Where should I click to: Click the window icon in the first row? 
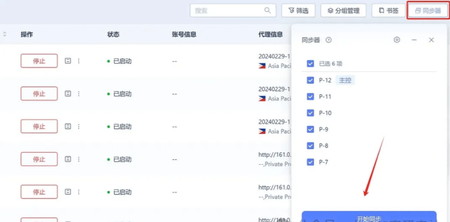tap(68, 61)
